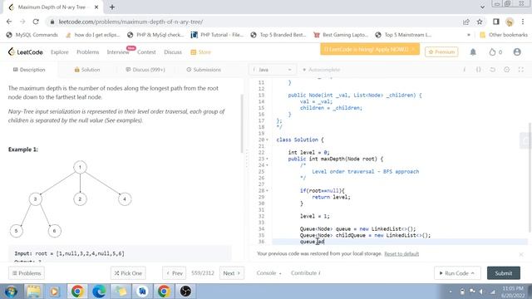This screenshot has height=299, width=532.
Task: Go to Prev problem
Action: (x=175, y=273)
